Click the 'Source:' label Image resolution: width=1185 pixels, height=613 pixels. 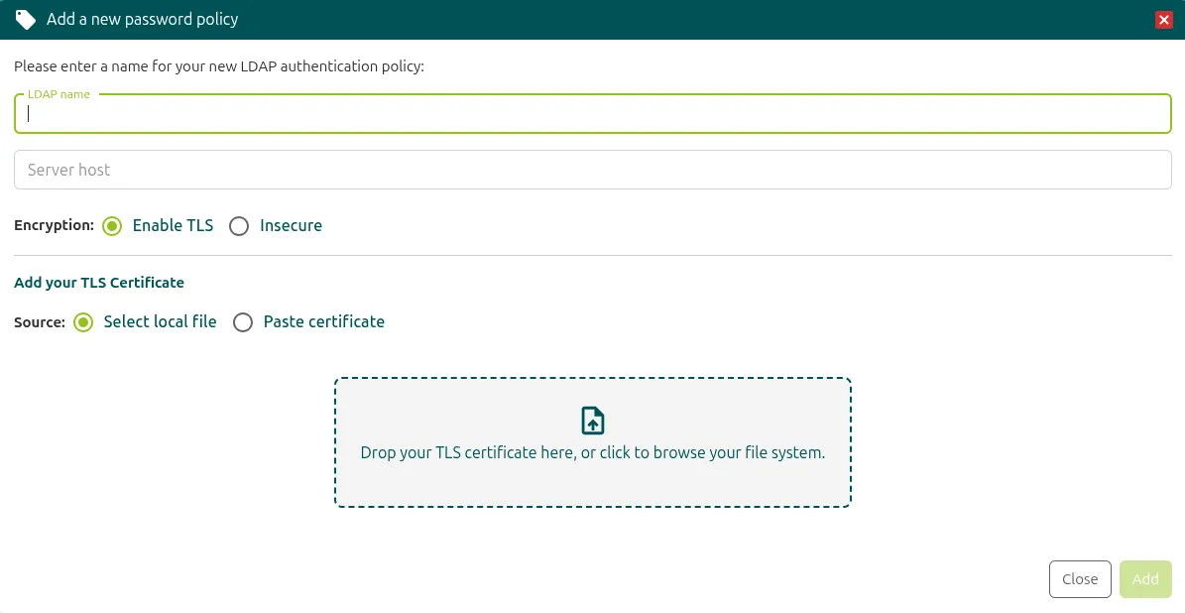[x=40, y=322]
